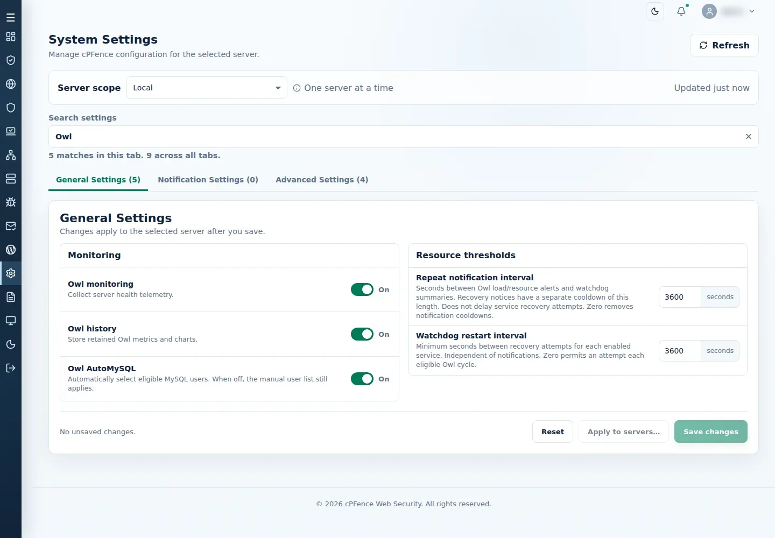The height and width of the screenshot is (538, 775).
Task: Turn off Owl monitoring switch
Action: [362, 289]
